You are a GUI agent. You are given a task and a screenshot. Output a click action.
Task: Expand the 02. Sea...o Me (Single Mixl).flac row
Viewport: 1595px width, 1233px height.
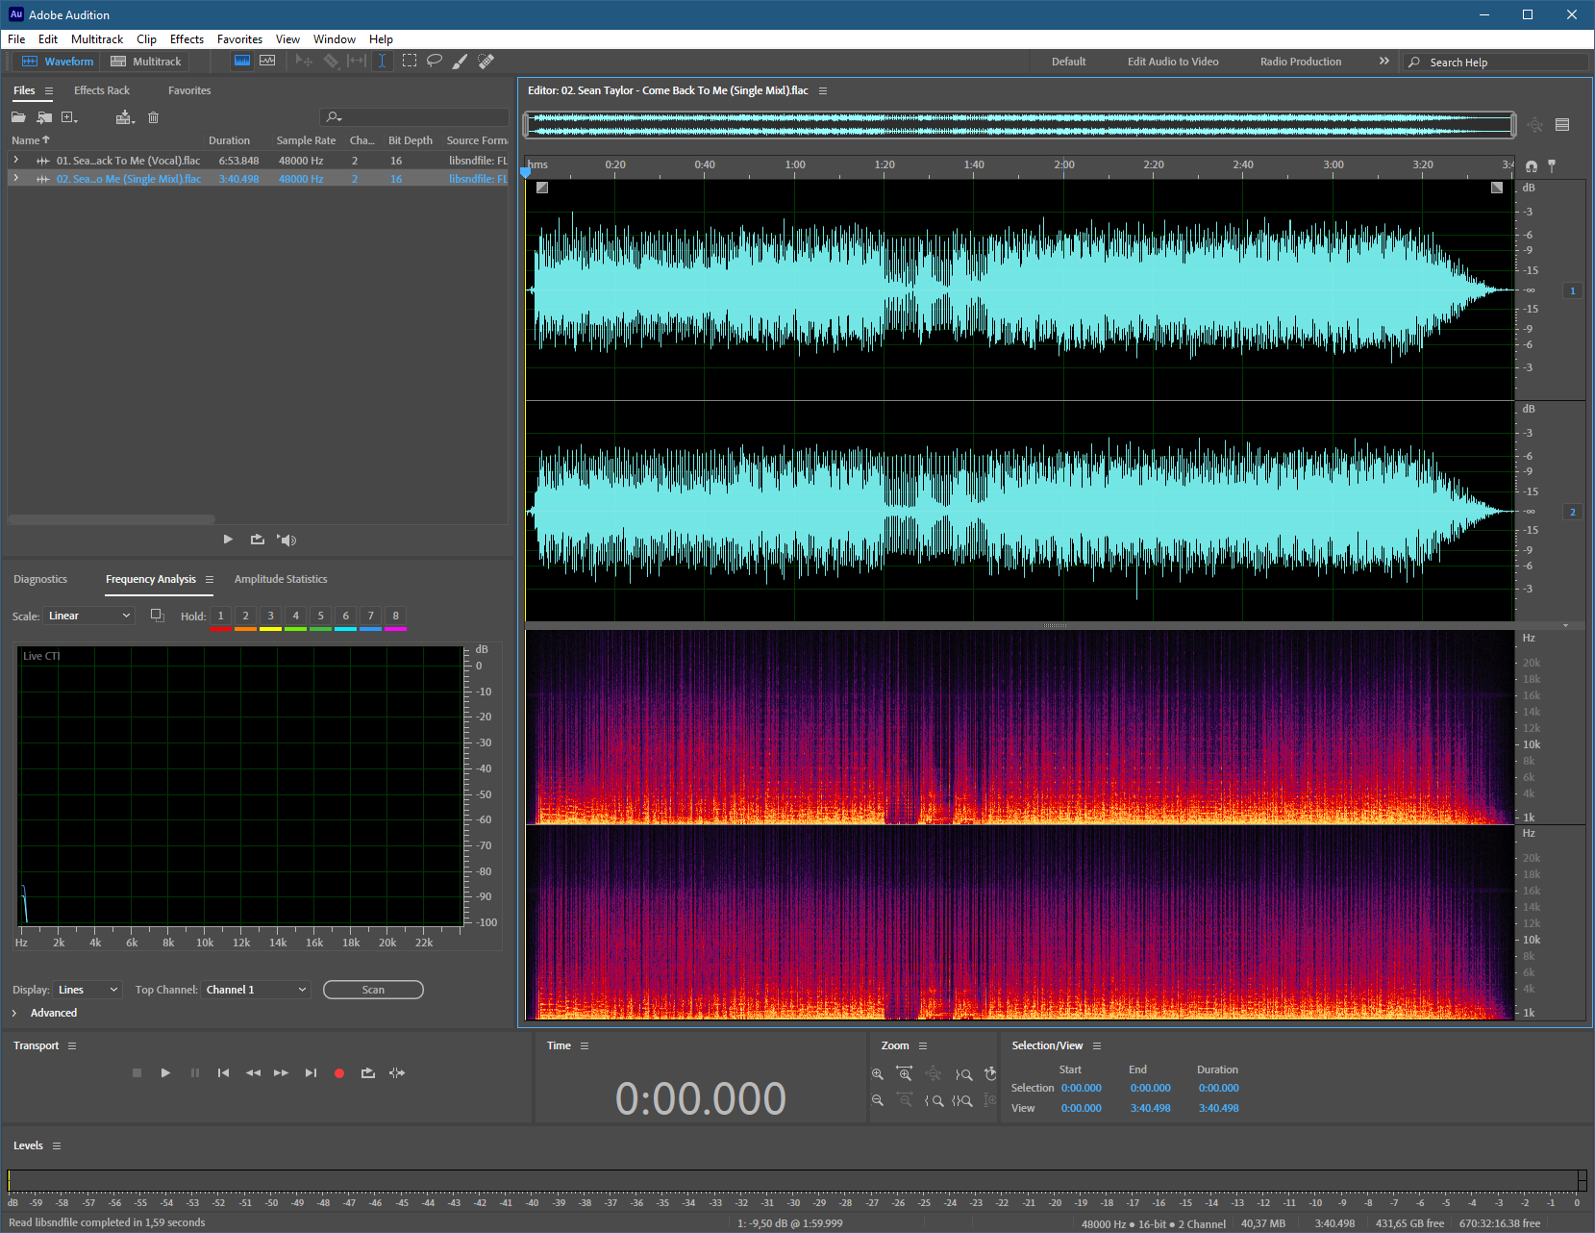[x=16, y=179]
